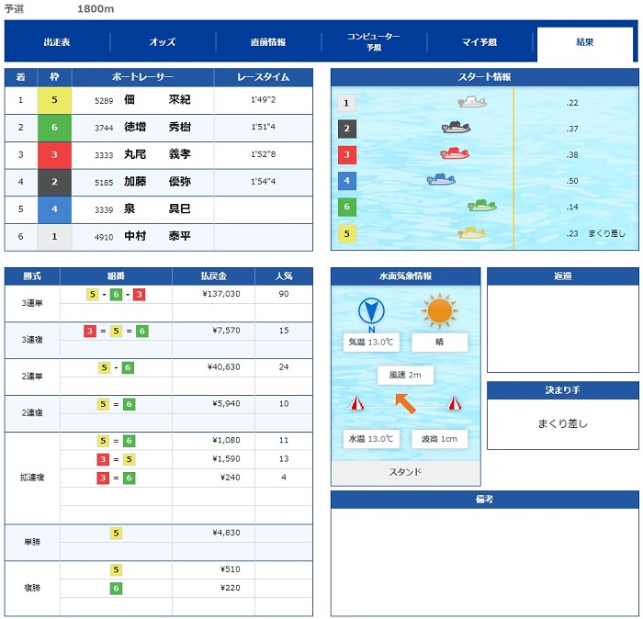Click the blue boat in start lane 4

[x=441, y=179]
